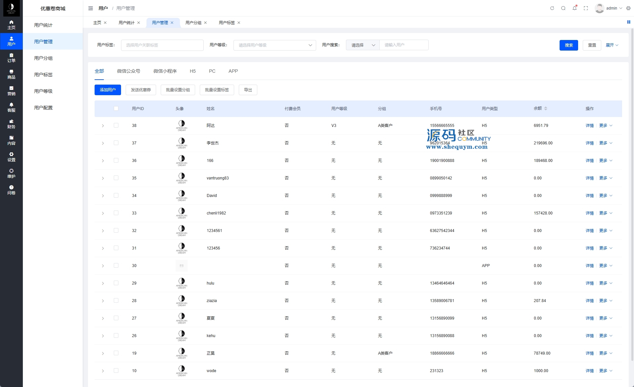Open the settings gear next to admin

coord(628,8)
